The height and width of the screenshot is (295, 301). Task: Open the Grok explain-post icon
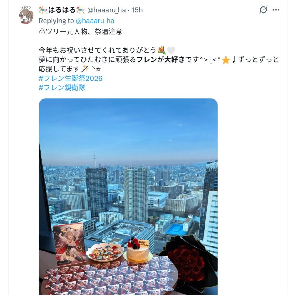tap(263, 10)
